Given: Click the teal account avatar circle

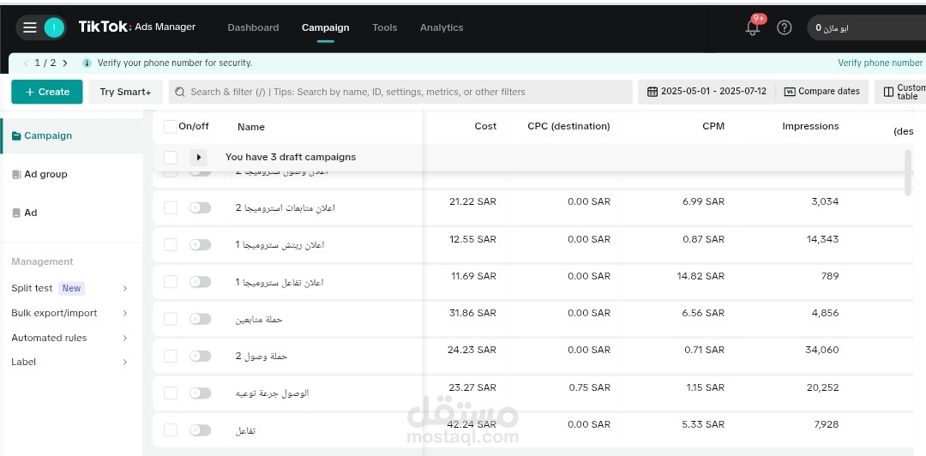Looking at the screenshot, I should 54,27.
